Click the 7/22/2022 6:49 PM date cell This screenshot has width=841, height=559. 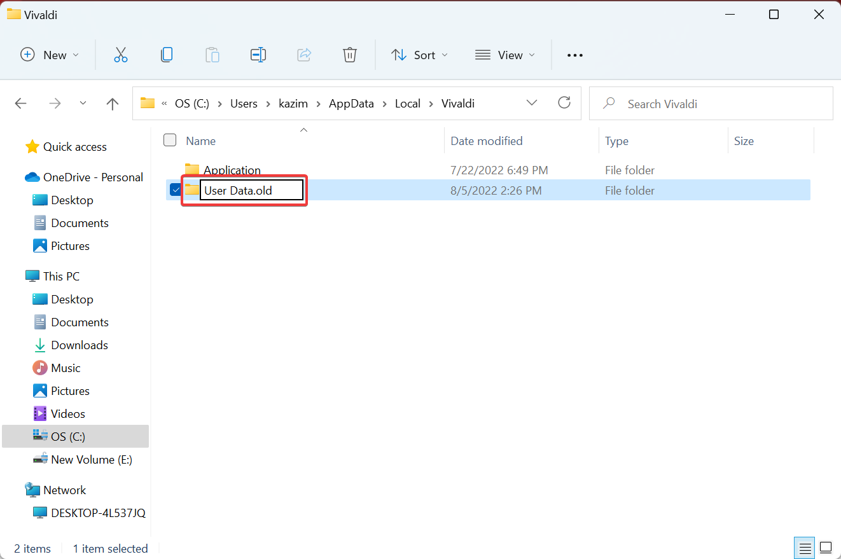tap(499, 170)
